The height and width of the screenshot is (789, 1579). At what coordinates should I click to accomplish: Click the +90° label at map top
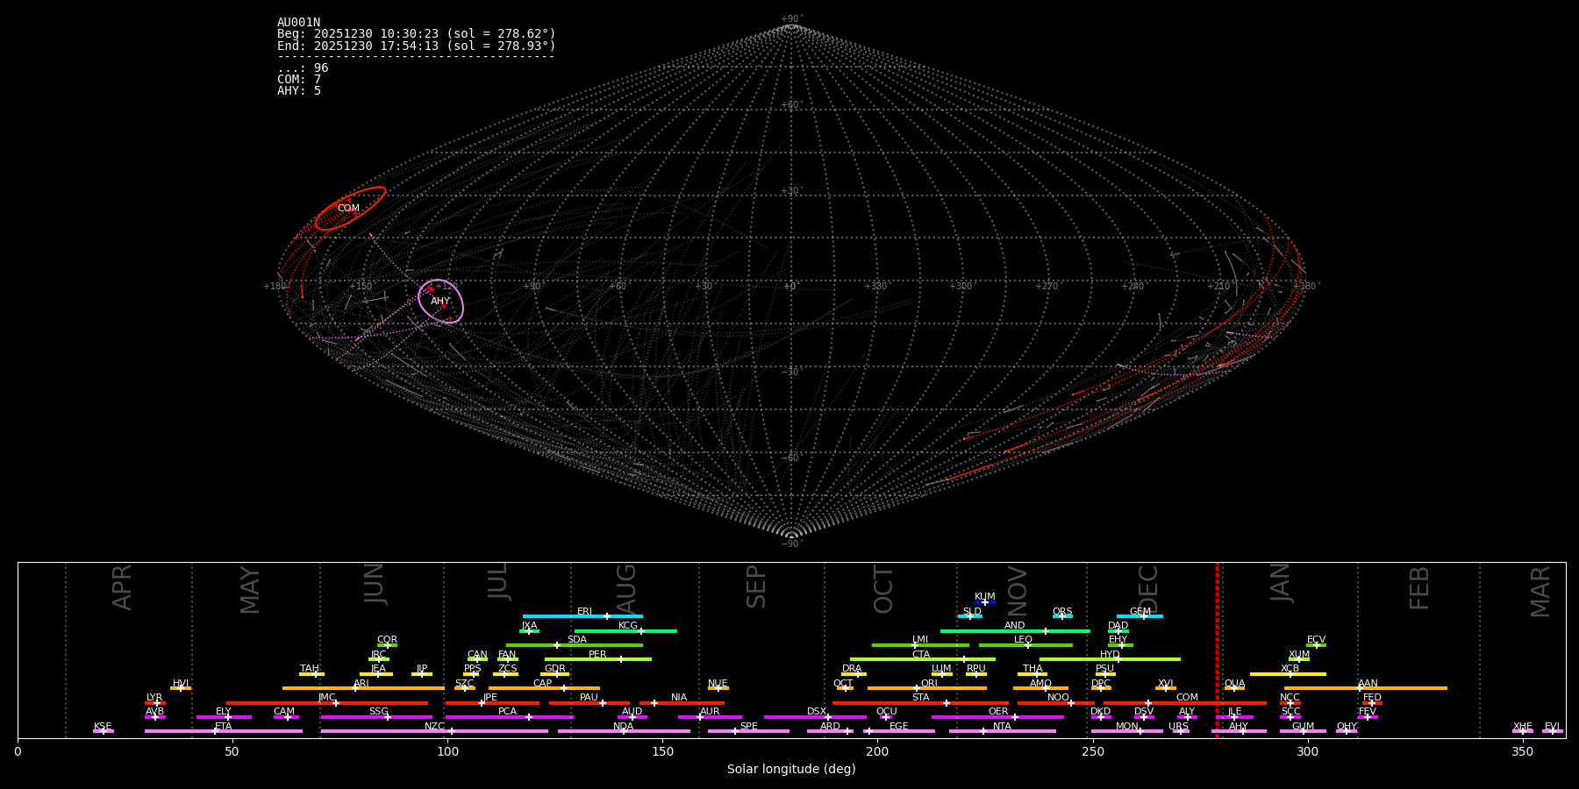[791, 19]
